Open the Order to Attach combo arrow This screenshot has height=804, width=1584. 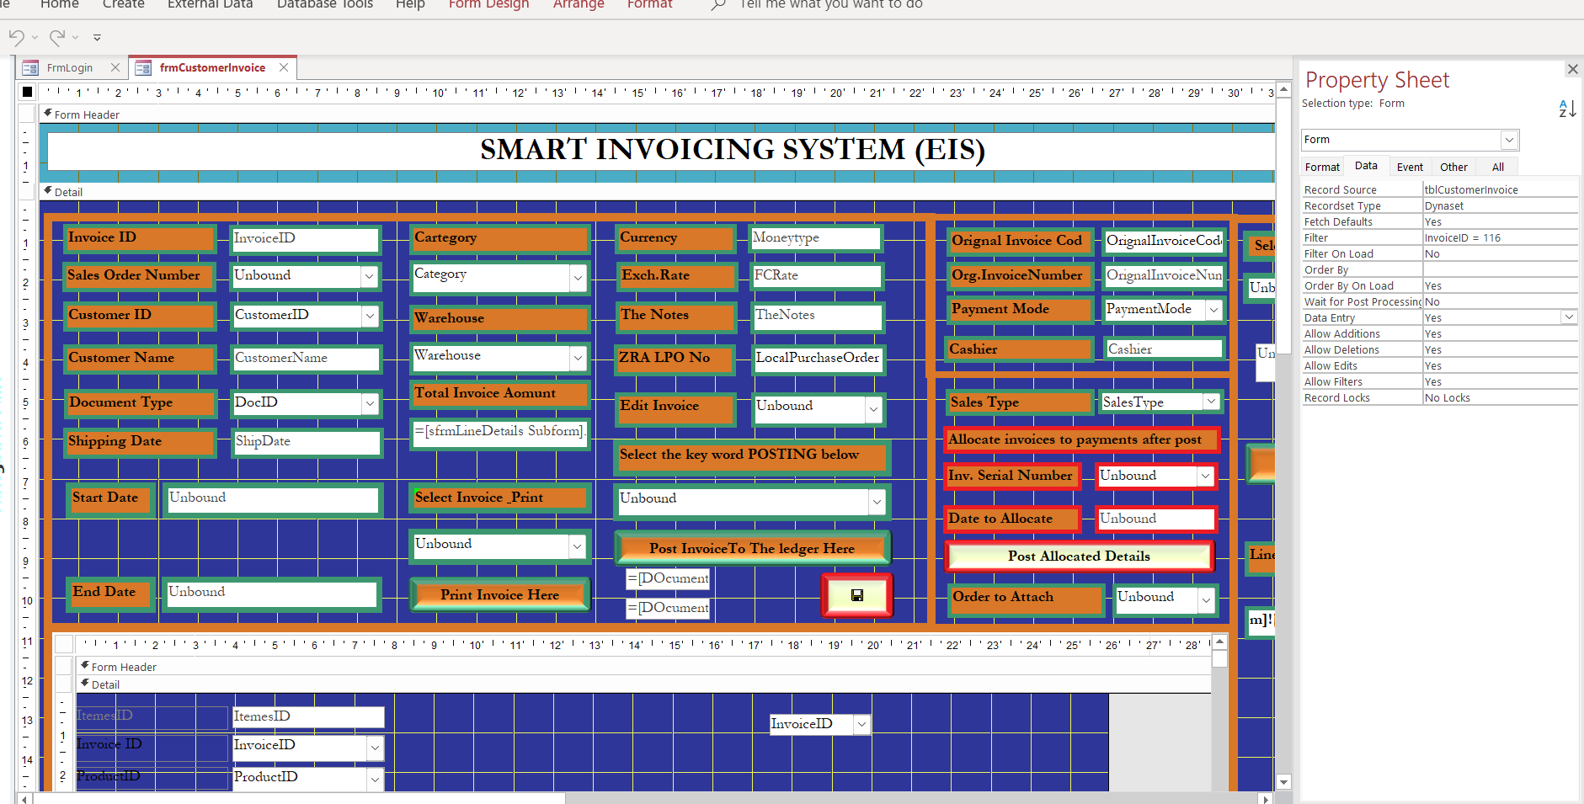pyautogui.click(x=1206, y=599)
